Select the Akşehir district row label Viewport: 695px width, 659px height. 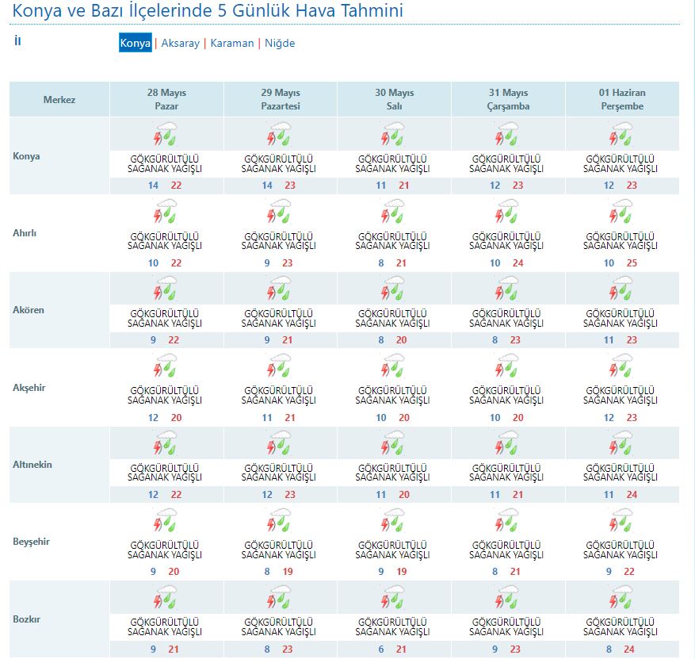click(29, 388)
